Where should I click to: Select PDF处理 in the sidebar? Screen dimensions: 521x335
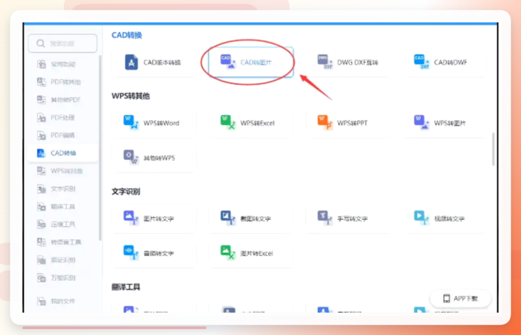click(62, 117)
